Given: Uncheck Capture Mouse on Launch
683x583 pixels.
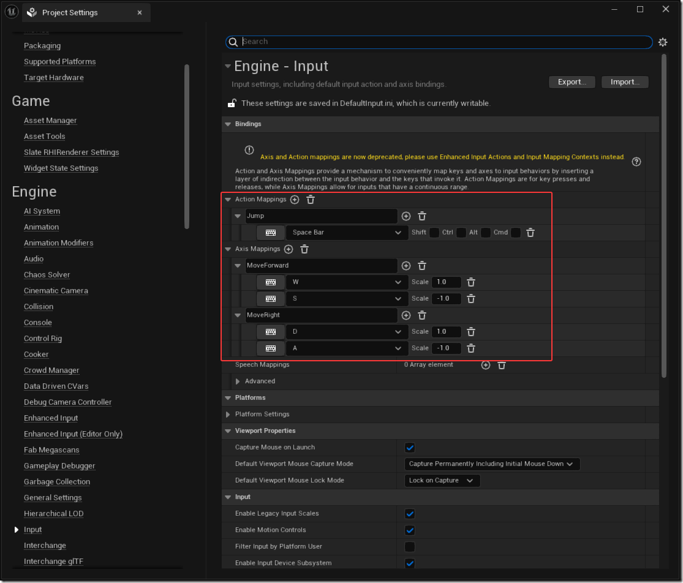Looking at the screenshot, I should [x=410, y=448].
